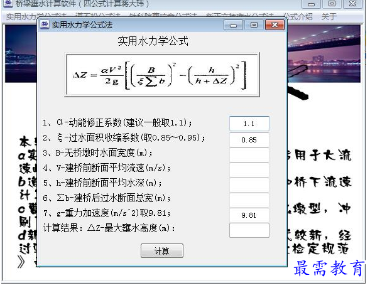Open the 关于 menu

pyautogui.click(x=329, y=16)
